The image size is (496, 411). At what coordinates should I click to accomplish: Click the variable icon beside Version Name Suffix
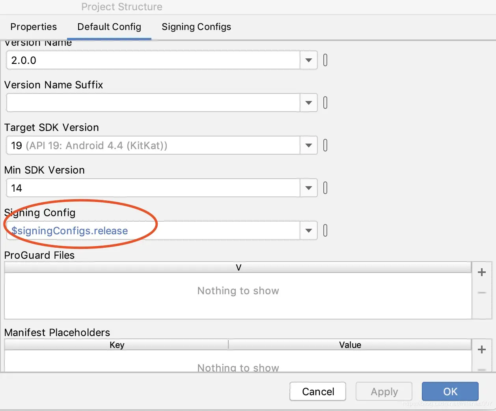click(x=325, y=103)
